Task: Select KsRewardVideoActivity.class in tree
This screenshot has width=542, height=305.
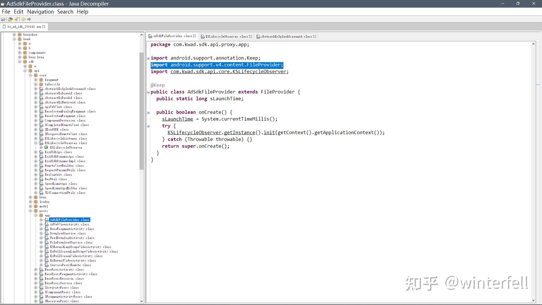Action: (73, 261)
